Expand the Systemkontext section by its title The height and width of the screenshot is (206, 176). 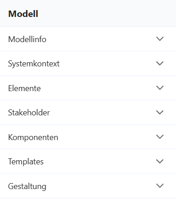34,64
